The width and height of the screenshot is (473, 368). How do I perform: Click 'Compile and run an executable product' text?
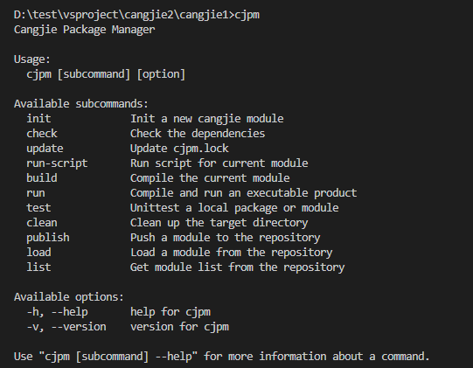(x=243, y=193)
